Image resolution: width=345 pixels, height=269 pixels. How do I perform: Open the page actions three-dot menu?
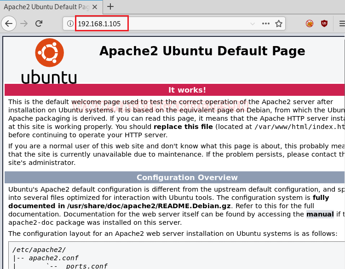[x=266, y=23]
